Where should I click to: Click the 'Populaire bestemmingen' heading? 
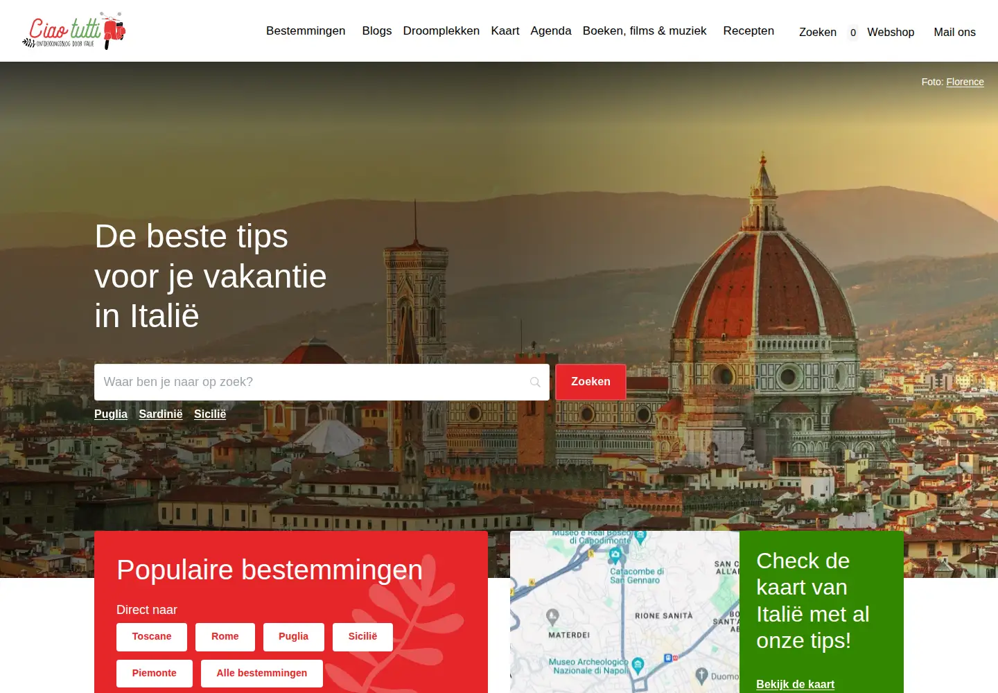pyautogui.click(x=270, y=570)
